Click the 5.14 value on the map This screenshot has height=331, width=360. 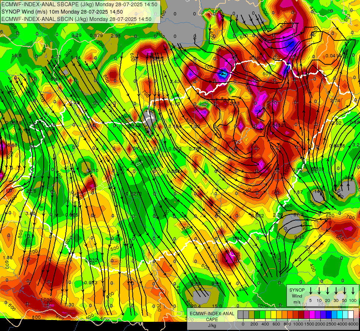click(76, 57)
